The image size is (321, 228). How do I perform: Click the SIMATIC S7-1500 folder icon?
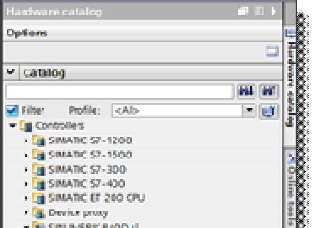click(x=39, y=155)
